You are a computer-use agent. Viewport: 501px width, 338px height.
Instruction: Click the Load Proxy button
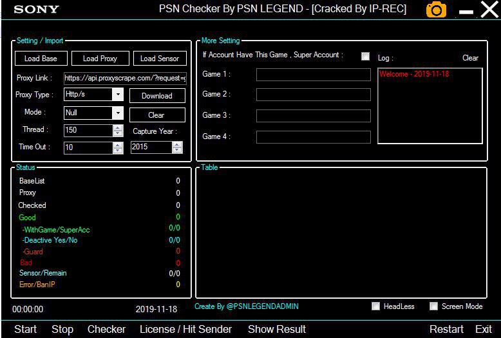pos(100,59)
